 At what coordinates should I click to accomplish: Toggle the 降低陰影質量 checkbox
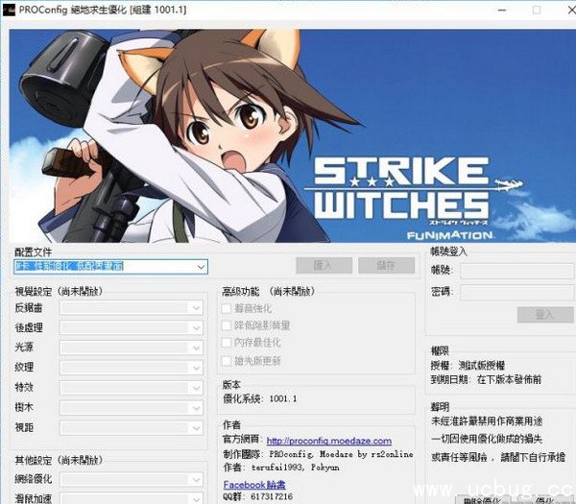(227, 325)
